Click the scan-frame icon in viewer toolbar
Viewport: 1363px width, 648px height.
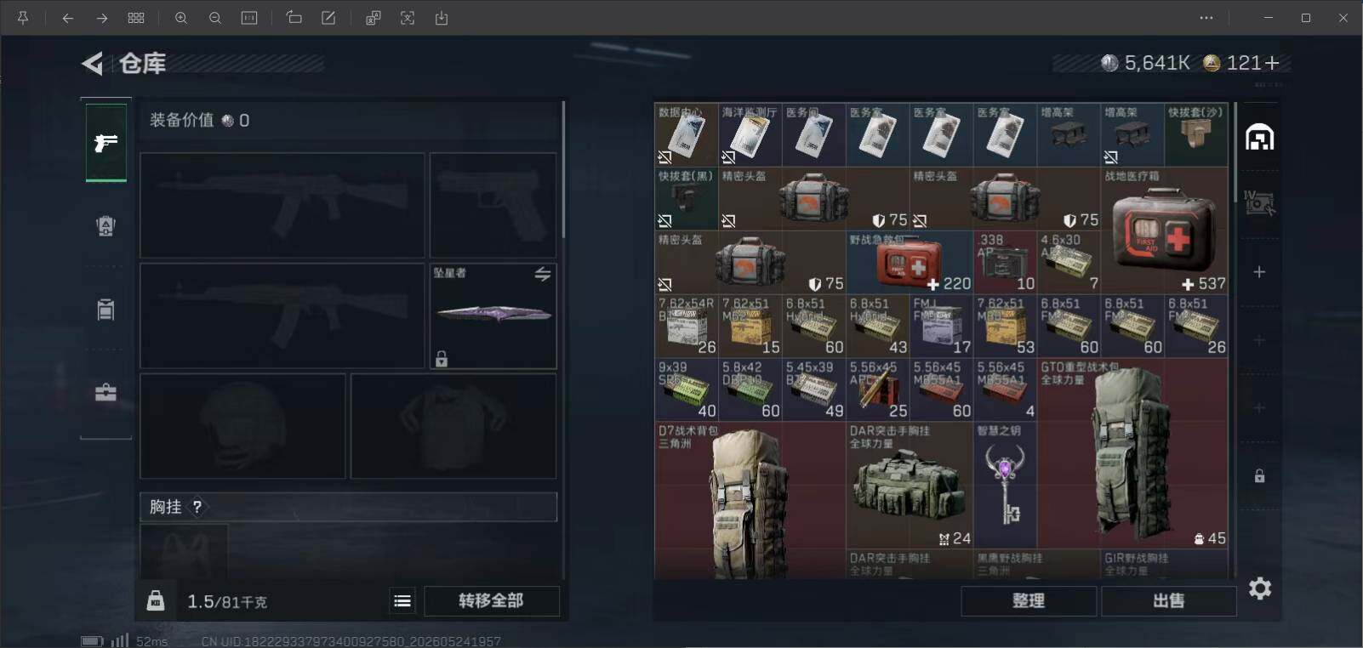click(x=408, y=18)
